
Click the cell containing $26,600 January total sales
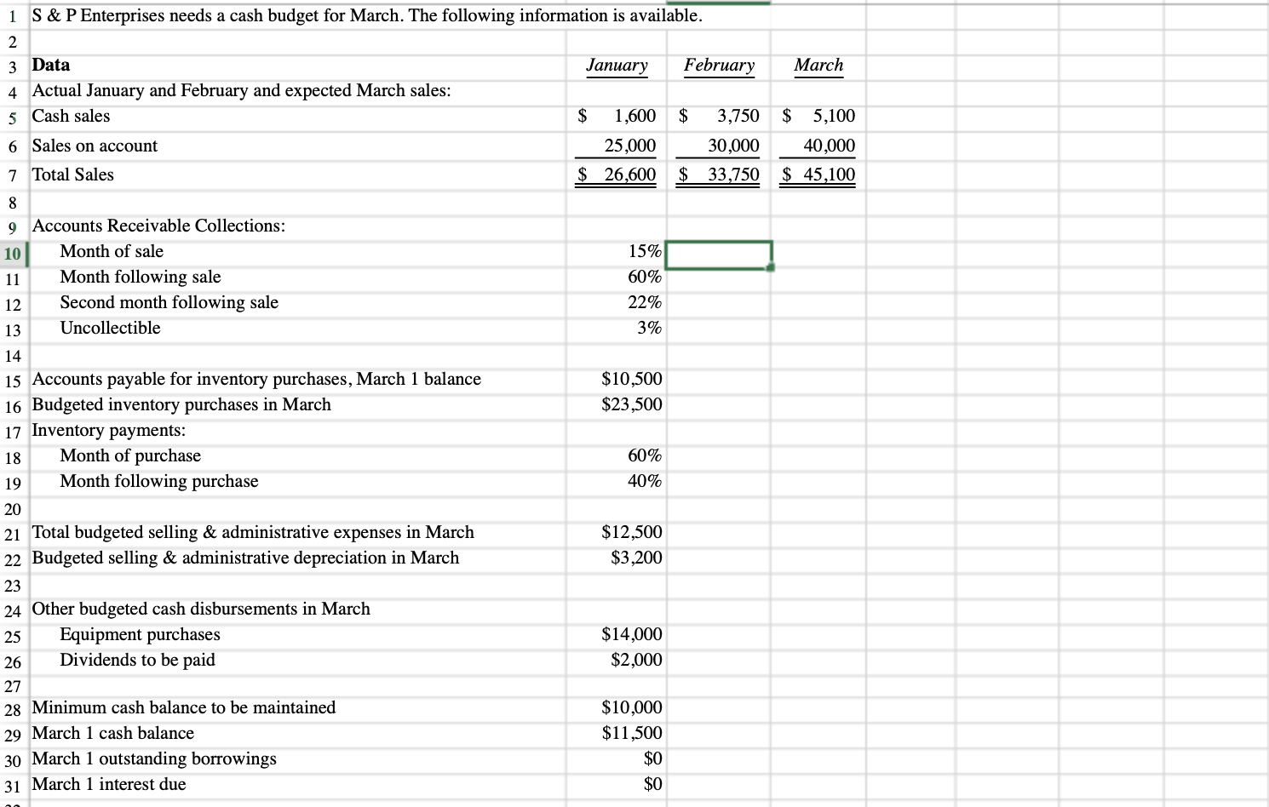point(617,175)
